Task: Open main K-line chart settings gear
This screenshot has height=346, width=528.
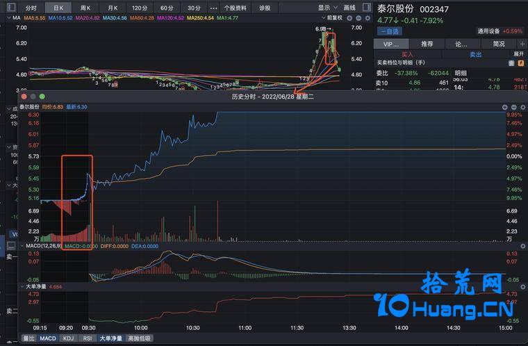Action: pyautogui.click(x=368, y=18)
